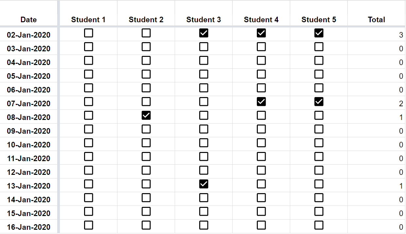The width and height of the screenshot is (406, 234).
Task: Check Student 1 box for 02-Jan-2020
Action: (88, 33)
